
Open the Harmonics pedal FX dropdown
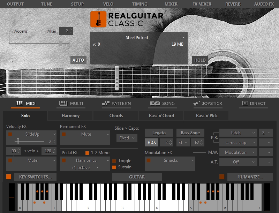point(108,160)
